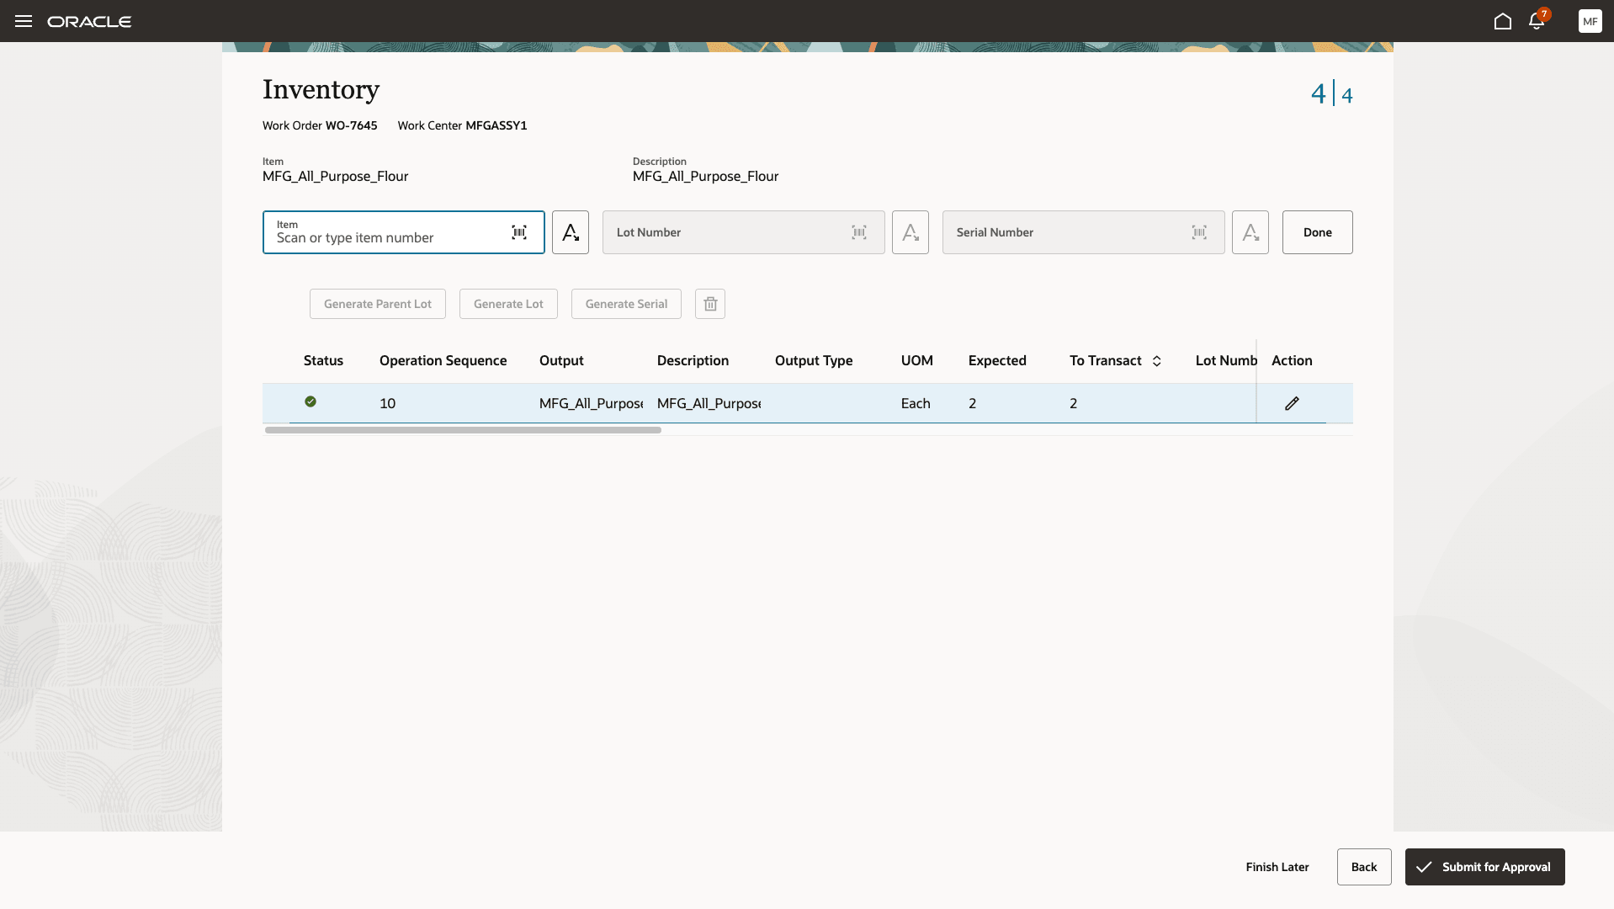Click the text entry icon beside Serial Number
The image size is (1614, 909).
pos(1250,232)
